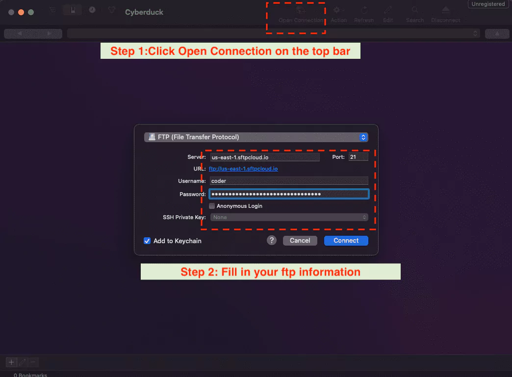512x377 pixels.
Task: Show the Bookmarks view icon
Action: 73,10
